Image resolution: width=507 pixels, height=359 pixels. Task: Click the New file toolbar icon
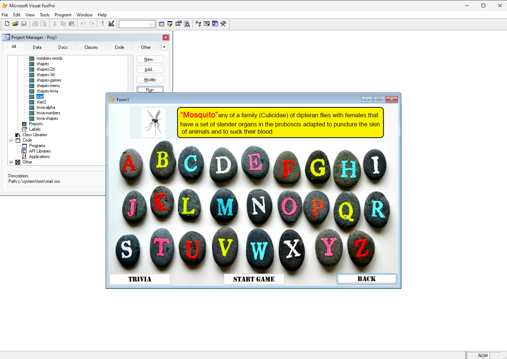[7, 24]
